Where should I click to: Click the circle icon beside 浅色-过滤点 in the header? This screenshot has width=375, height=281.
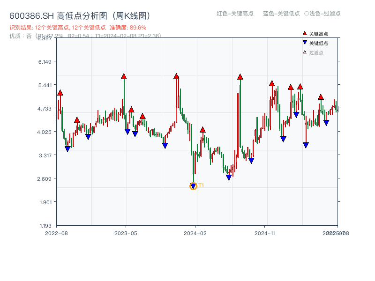[307, 14]
